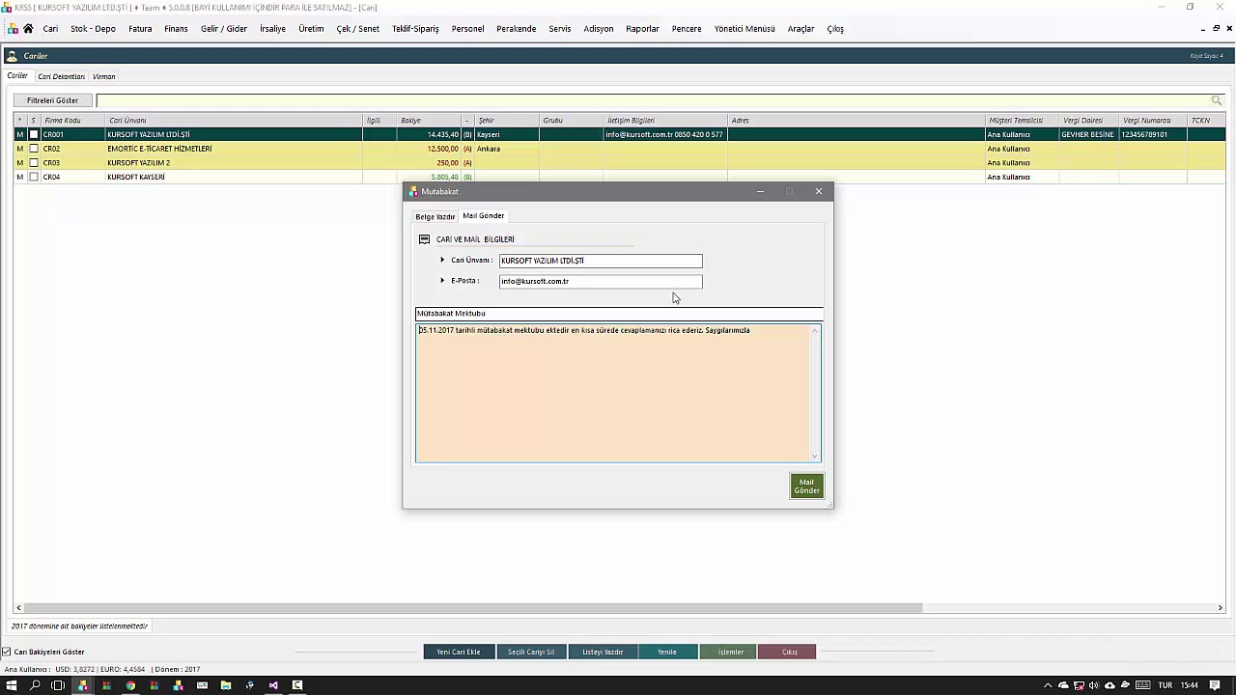Click the arrow beside Cari Ünvanı label
Screen dimensions: 1236x695
[x=442, y=260]
